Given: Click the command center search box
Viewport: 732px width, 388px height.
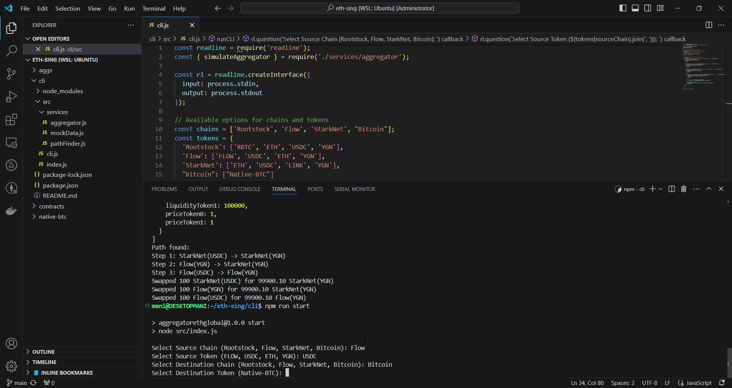Looking at the screenshot, I should (380, 8).
